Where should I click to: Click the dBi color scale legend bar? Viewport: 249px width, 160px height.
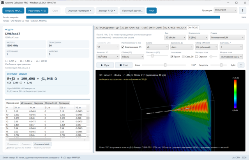(x=235, y=94)
